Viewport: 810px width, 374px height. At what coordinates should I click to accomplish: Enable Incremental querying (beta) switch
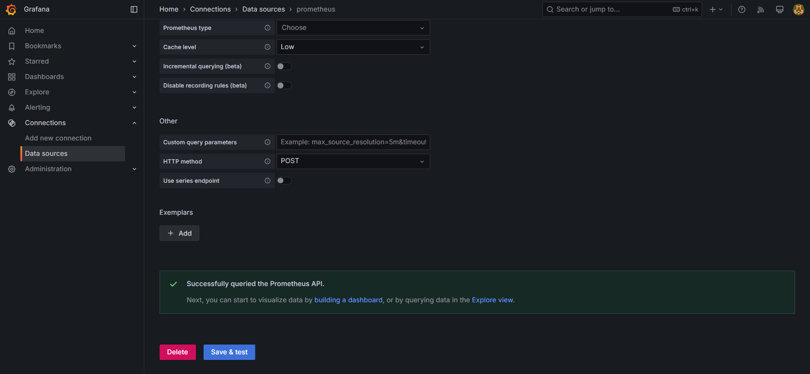(284, 66)
